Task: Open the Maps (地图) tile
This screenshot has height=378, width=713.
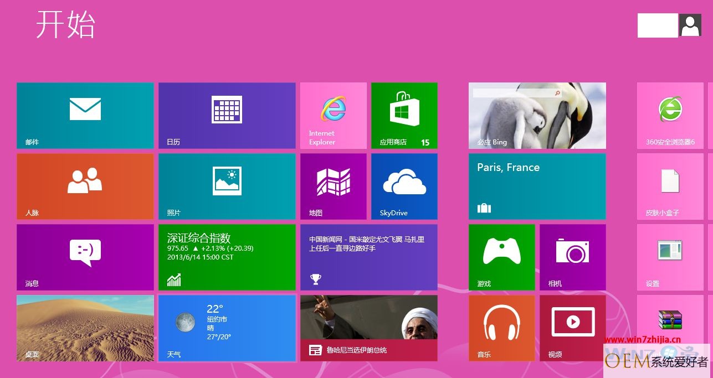Action: pyautogui.click(x=334, y=187)
